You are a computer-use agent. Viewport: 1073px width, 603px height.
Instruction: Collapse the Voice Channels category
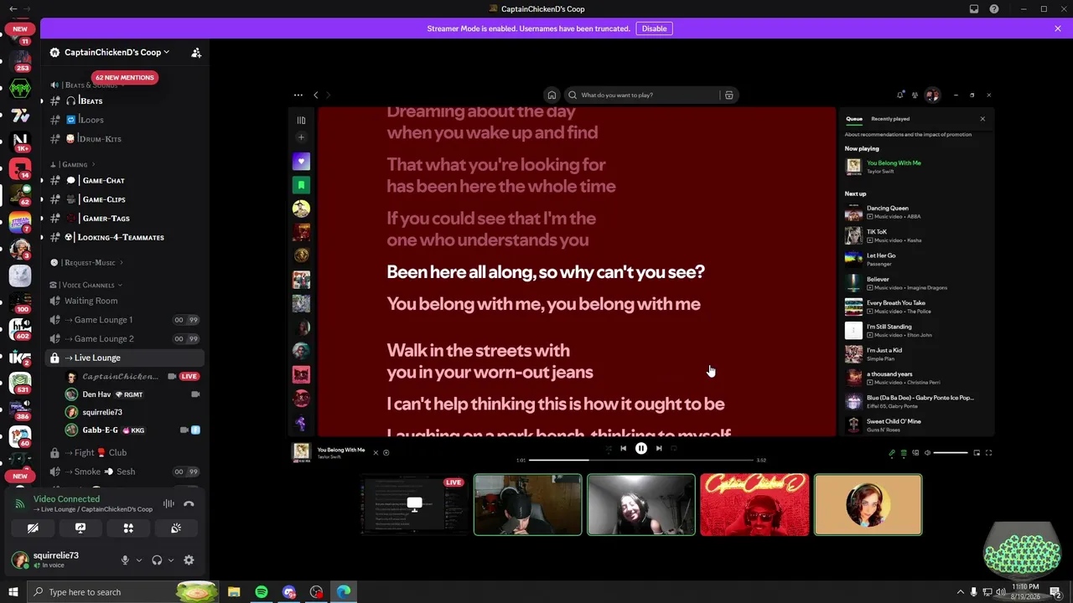tap(86, 285)
